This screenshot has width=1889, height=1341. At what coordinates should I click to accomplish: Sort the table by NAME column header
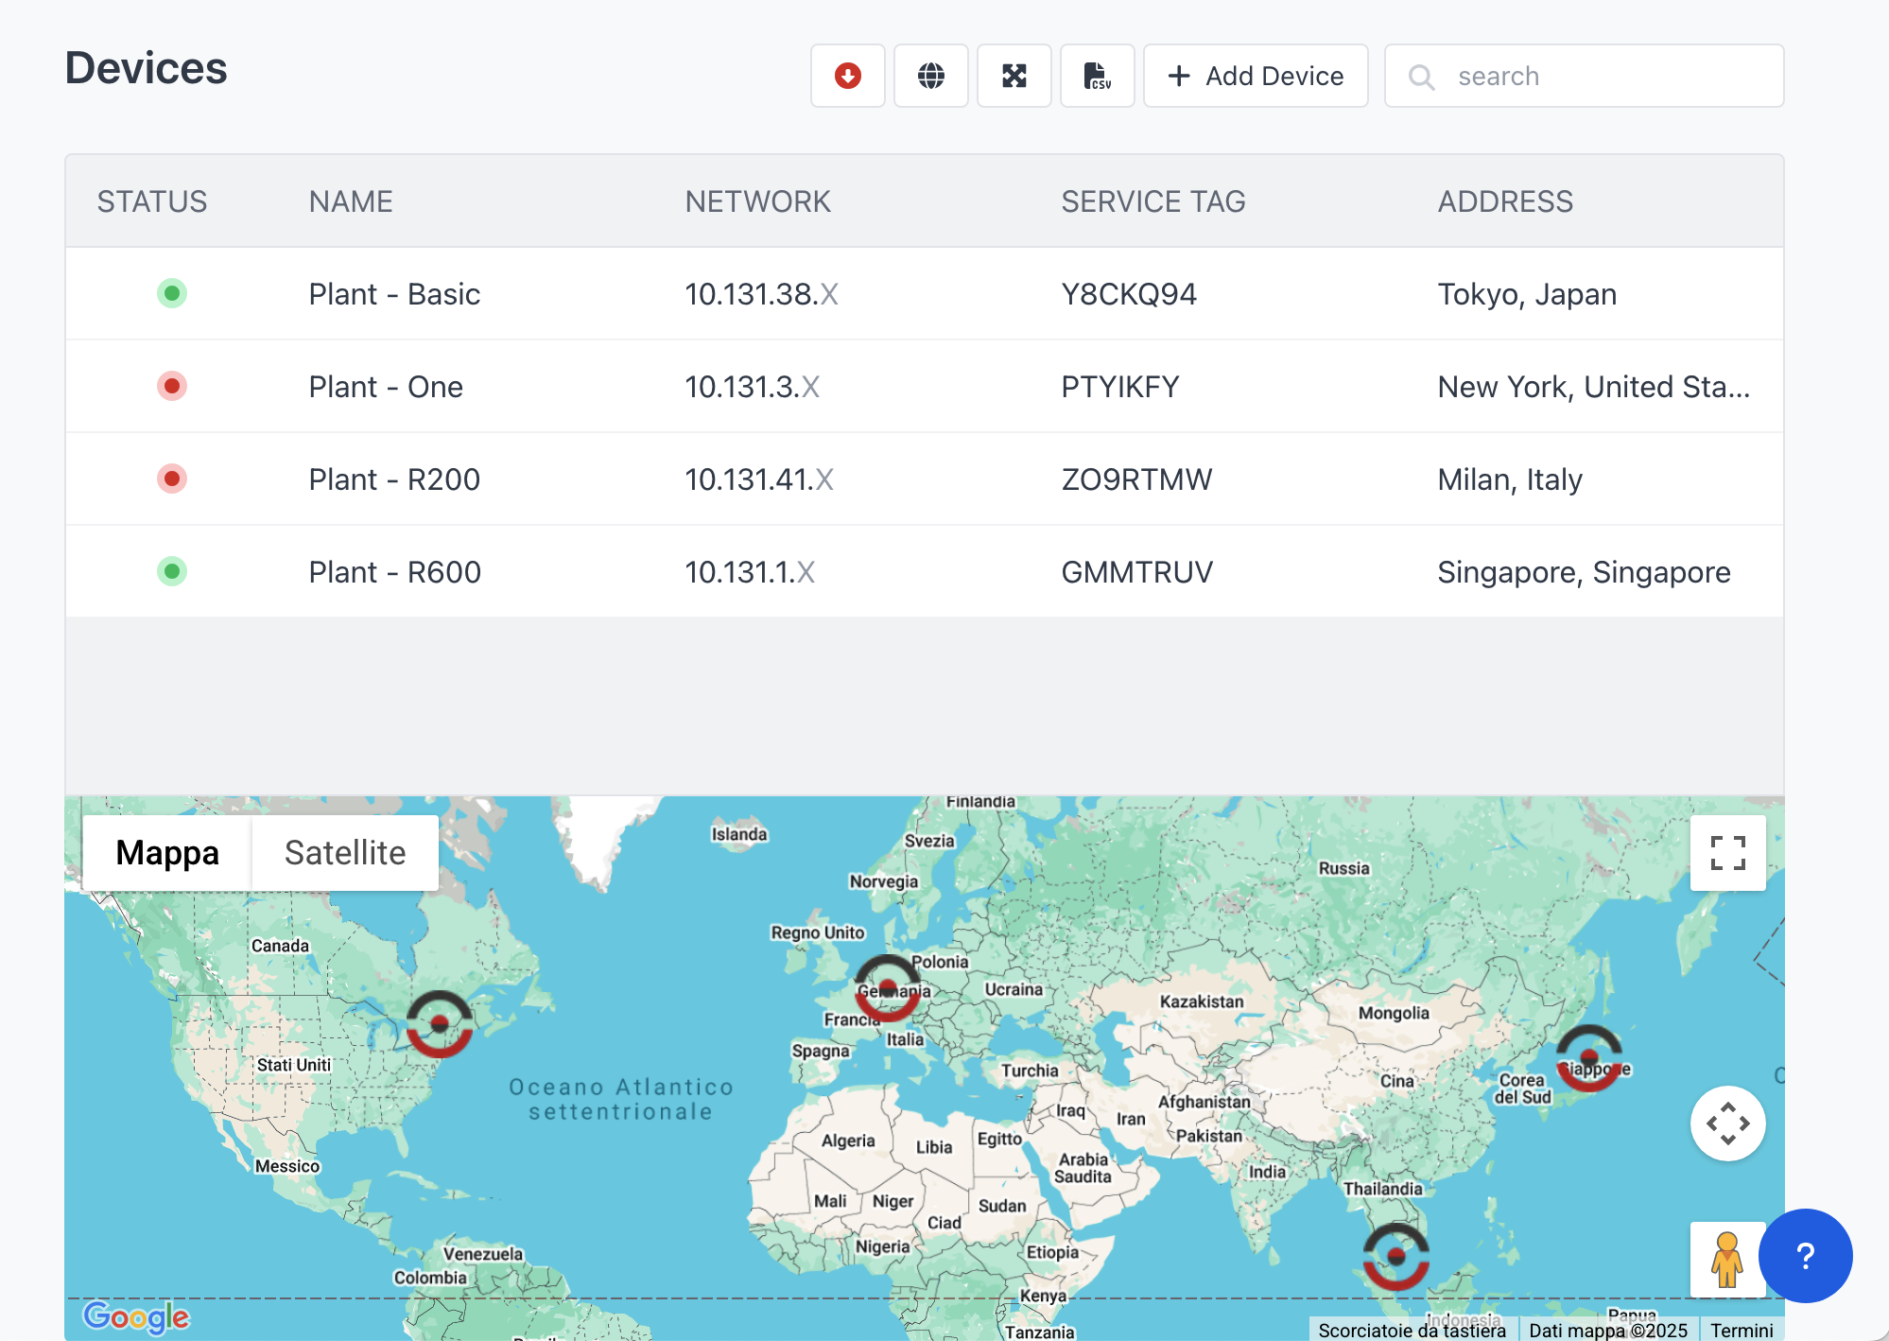click(351, 201)
